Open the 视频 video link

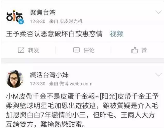click(117, 34)
